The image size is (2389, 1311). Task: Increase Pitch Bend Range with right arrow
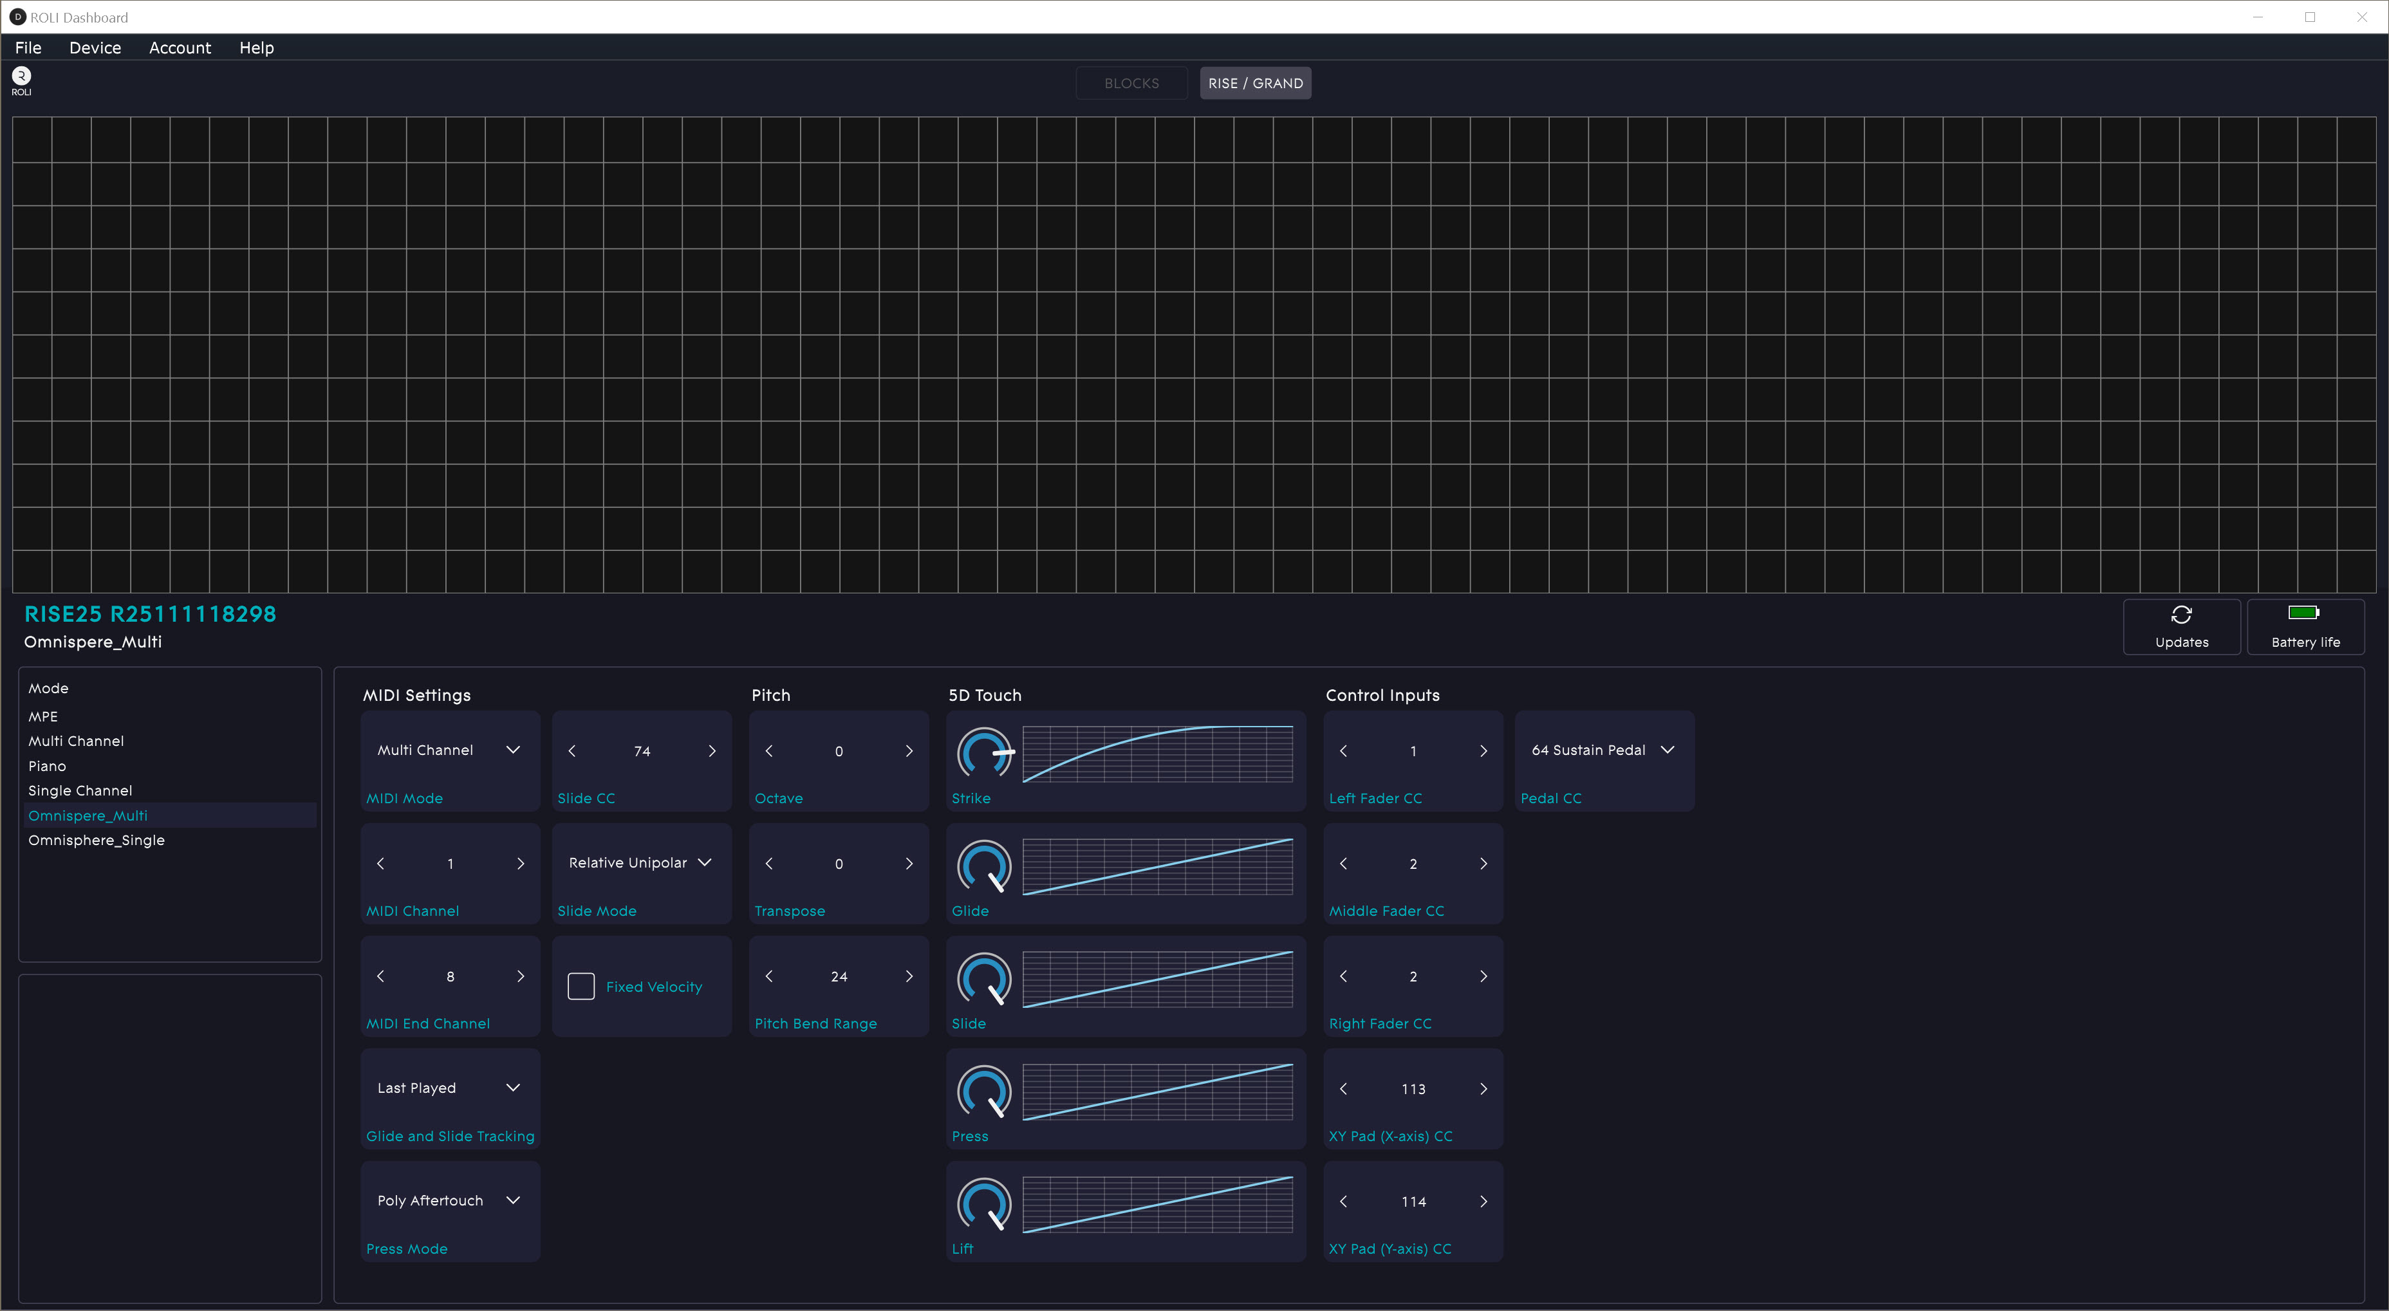coord(909,976)
